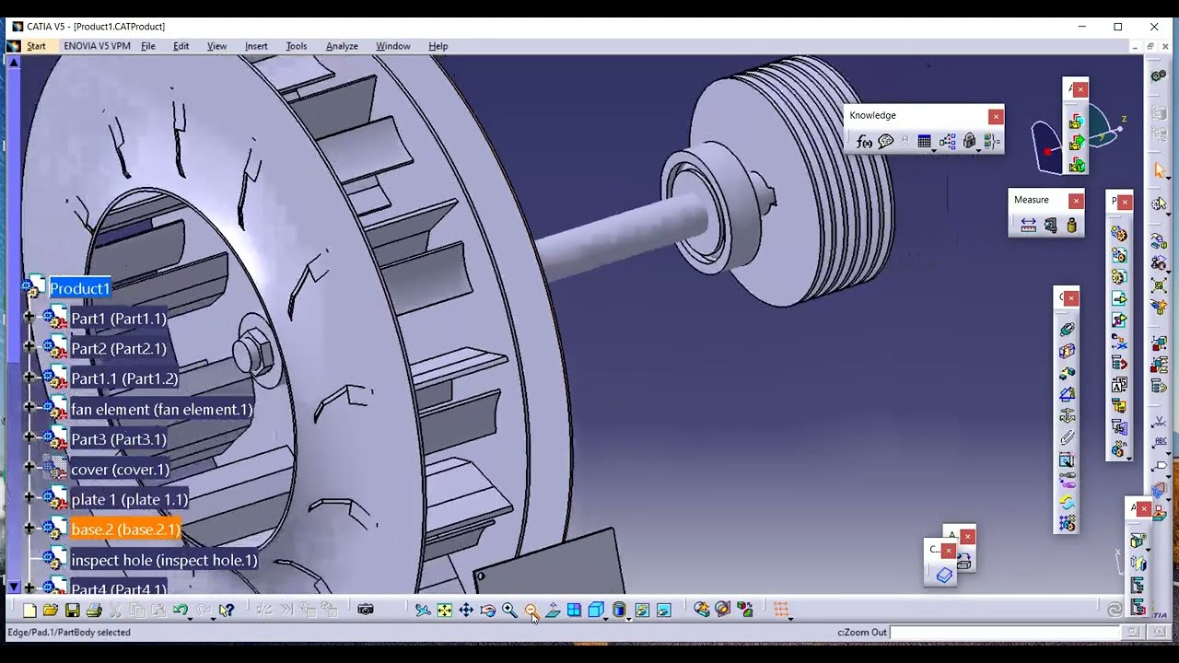Screen dimensions: 1179x663
Task: Close the Measure toolbar
Action: point(1076,201)
